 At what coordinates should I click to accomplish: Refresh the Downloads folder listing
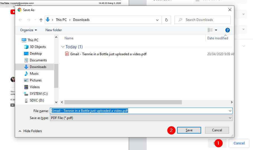tap(167, 20)
